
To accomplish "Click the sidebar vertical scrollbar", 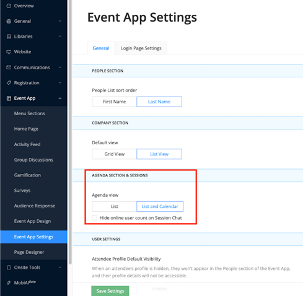I will (x=70, y=132).
